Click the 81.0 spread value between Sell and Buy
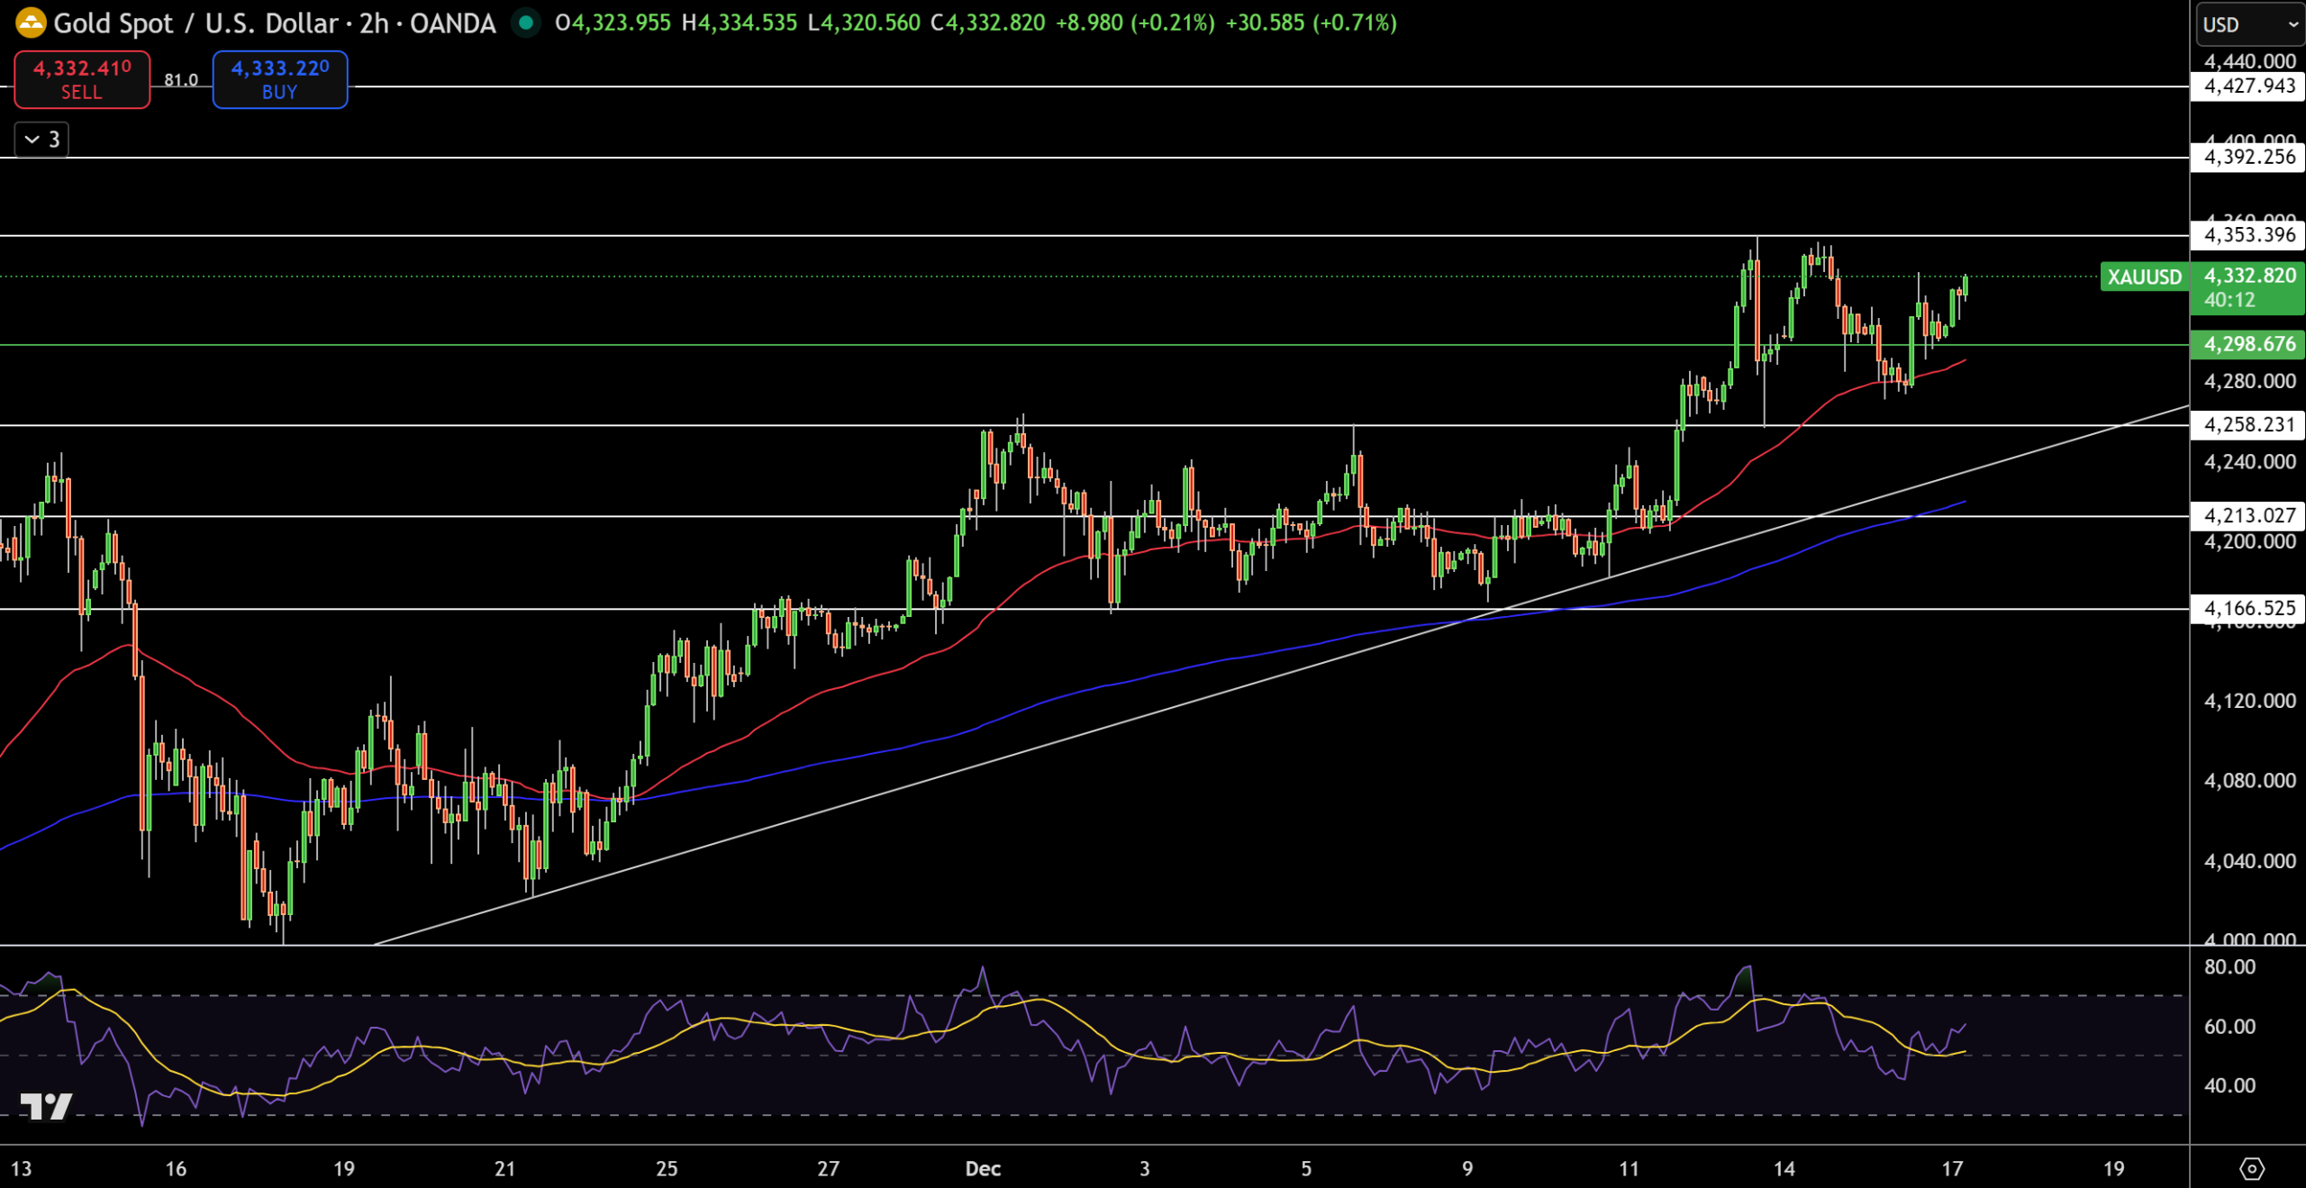 coord(180,79)
